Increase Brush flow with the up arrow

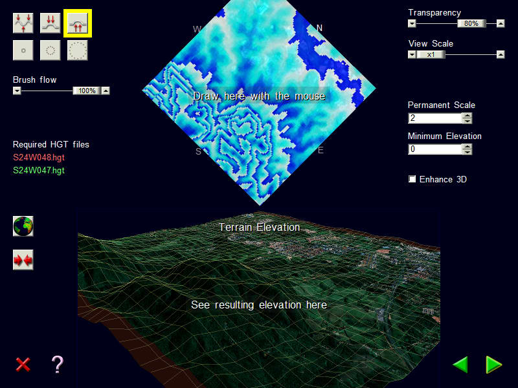tap(106, 91)
